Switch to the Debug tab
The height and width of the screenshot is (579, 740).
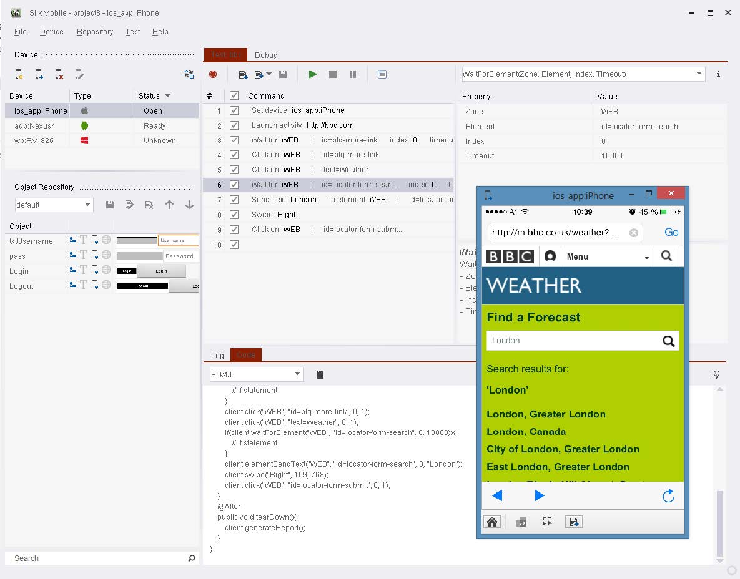point(266,55)
